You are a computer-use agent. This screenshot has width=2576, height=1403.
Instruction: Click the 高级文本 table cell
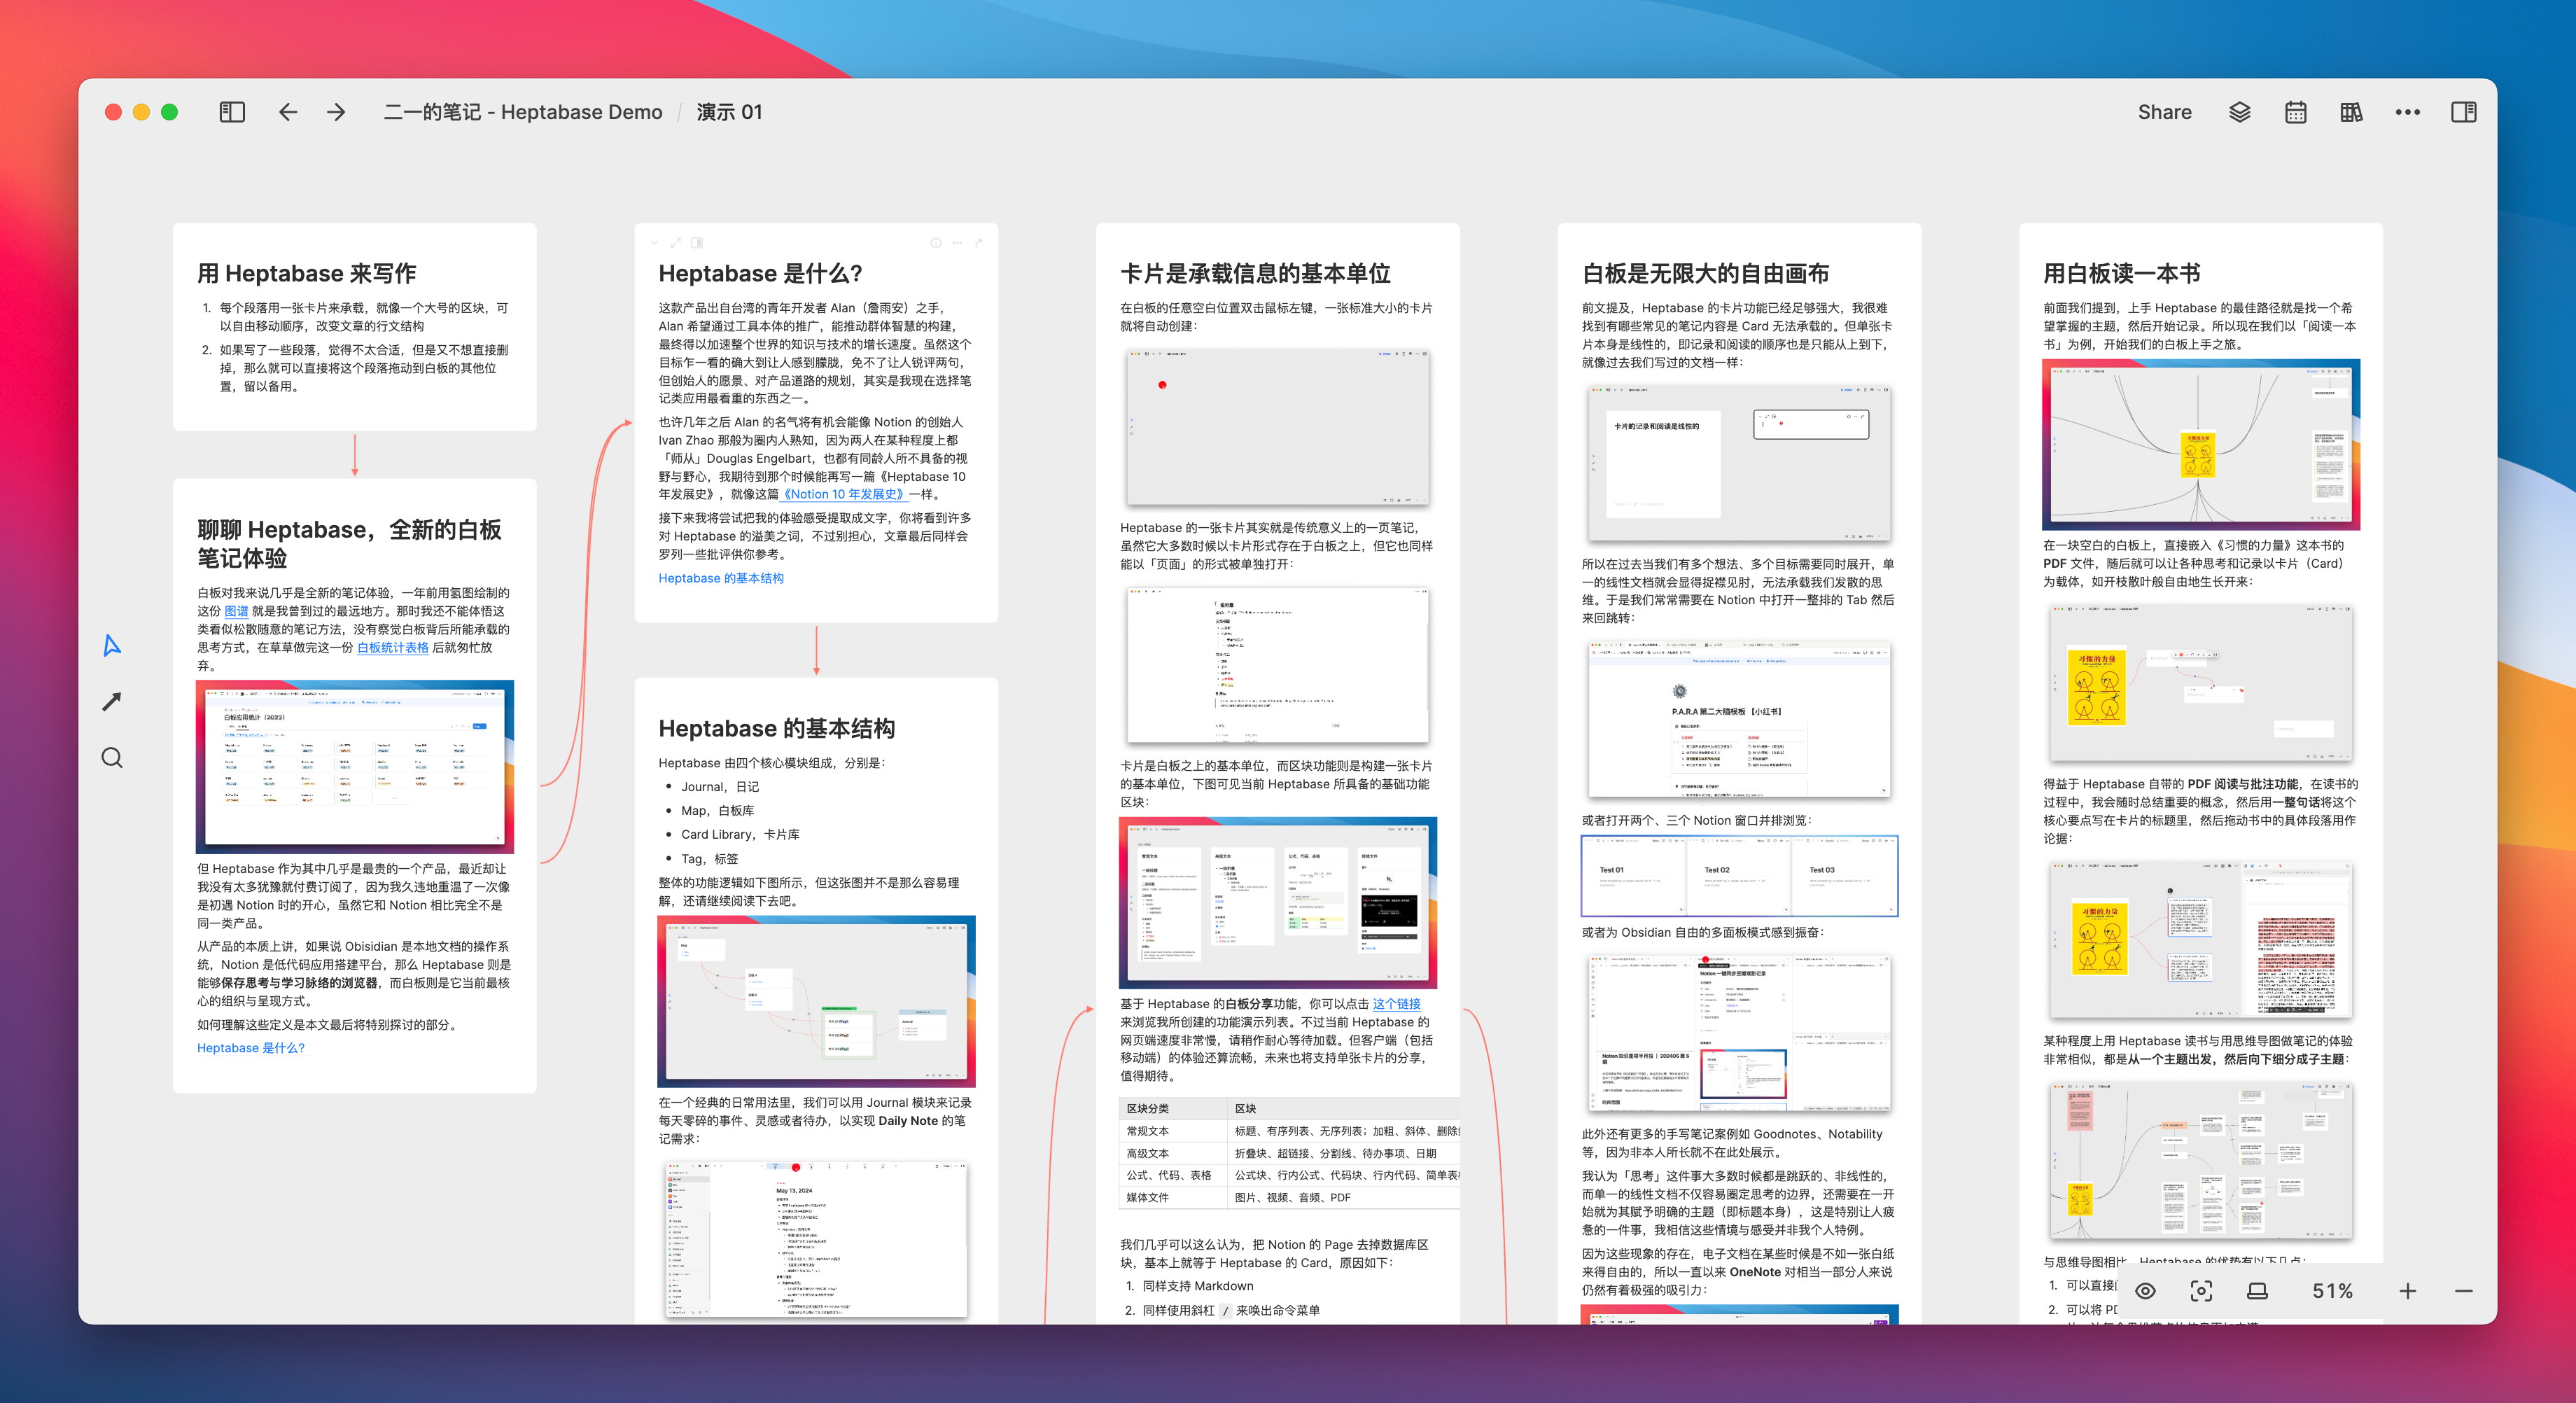tap(1173, 1153)
